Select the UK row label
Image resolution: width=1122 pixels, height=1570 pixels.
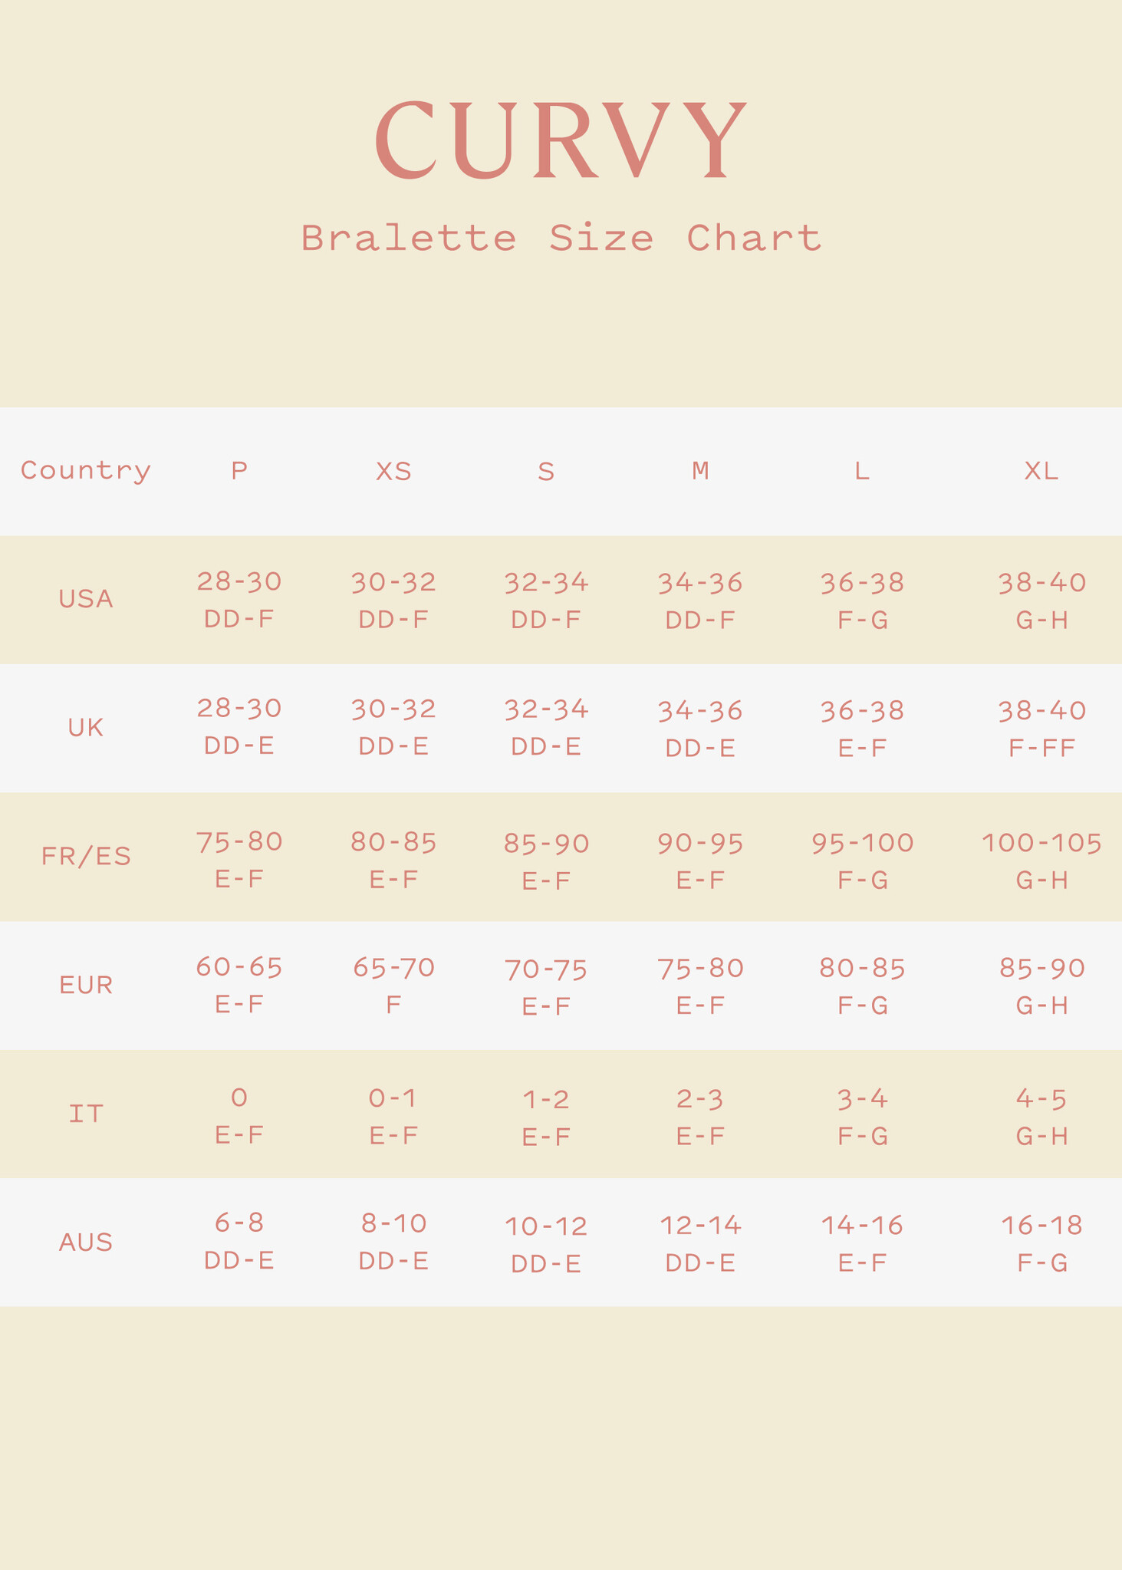coord(85,728)
